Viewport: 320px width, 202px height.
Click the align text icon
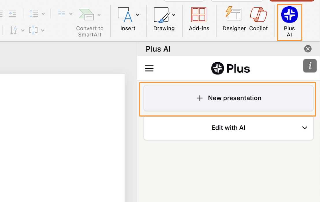click(33, 30)
